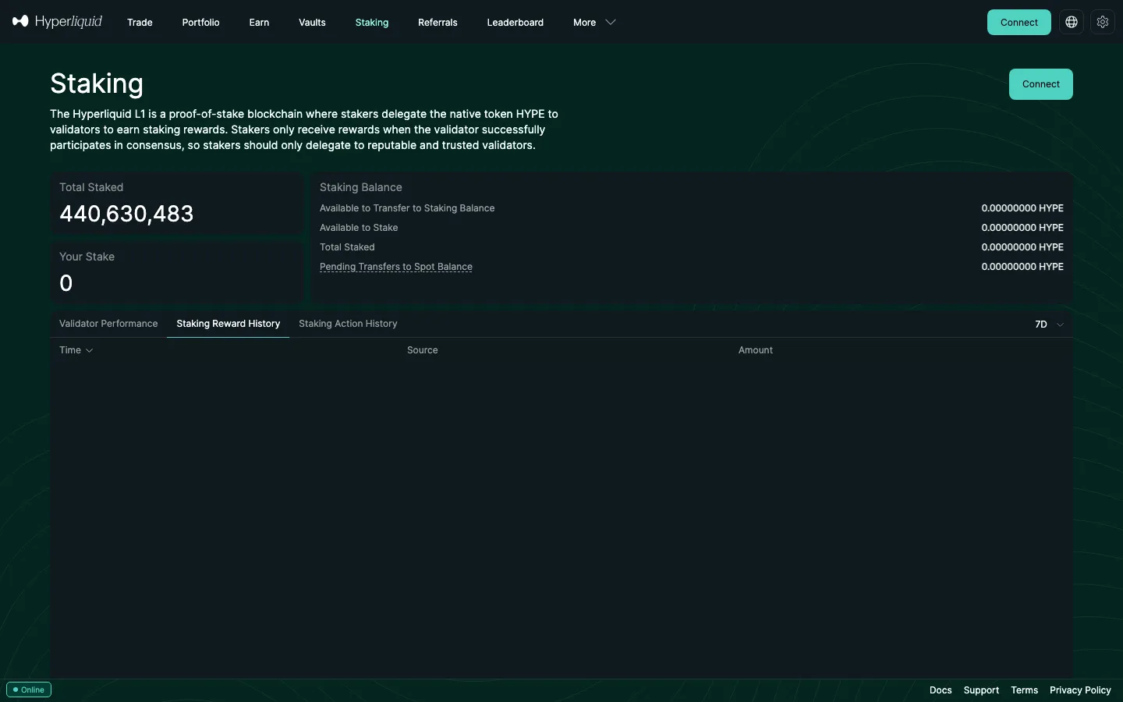Open the Support footer link
1123x702 pixels.
point(981,690)
